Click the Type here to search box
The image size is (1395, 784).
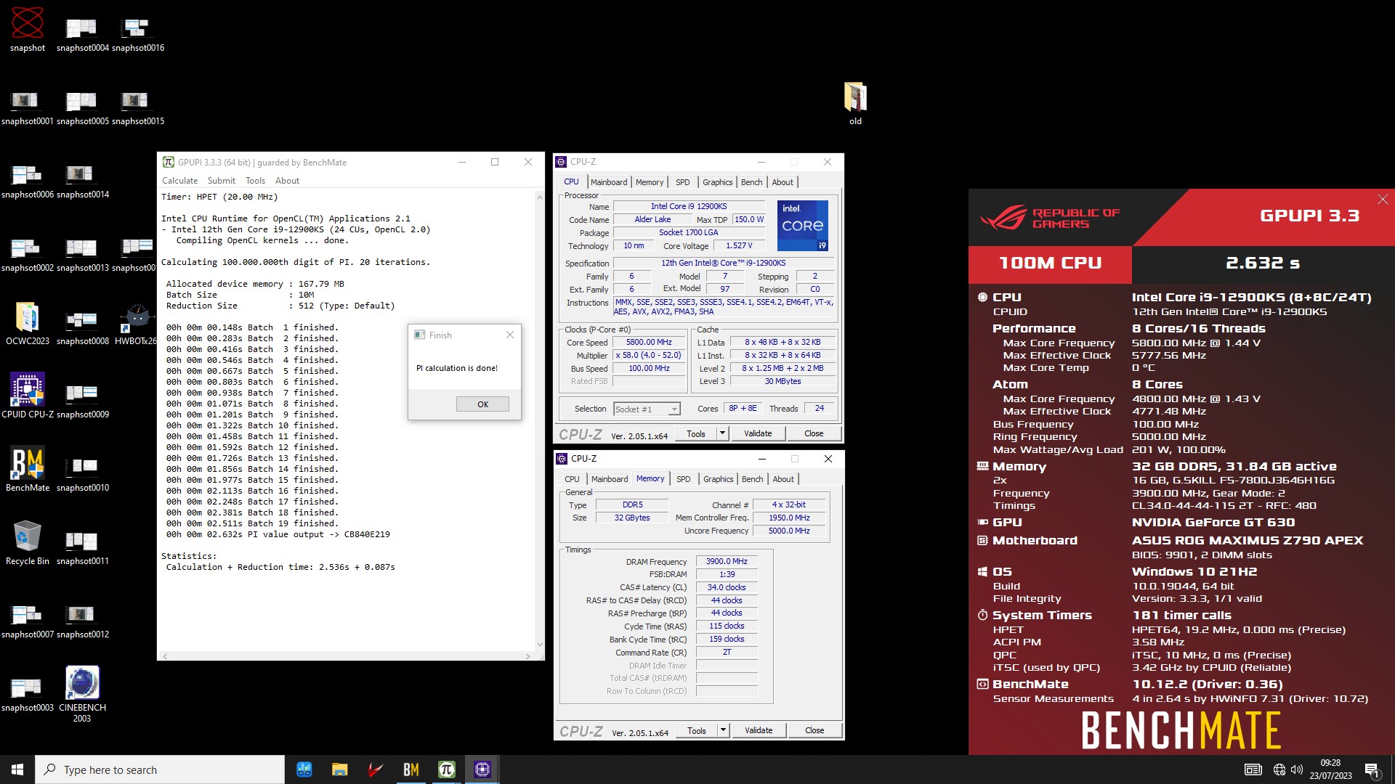(x=160, y=769)
